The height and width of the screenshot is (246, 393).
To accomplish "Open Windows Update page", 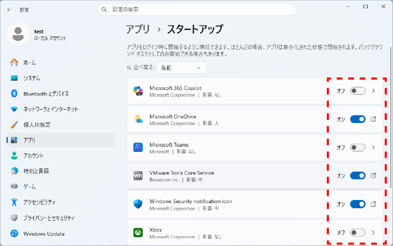I will pyautogui.click(x=61, y=234).
